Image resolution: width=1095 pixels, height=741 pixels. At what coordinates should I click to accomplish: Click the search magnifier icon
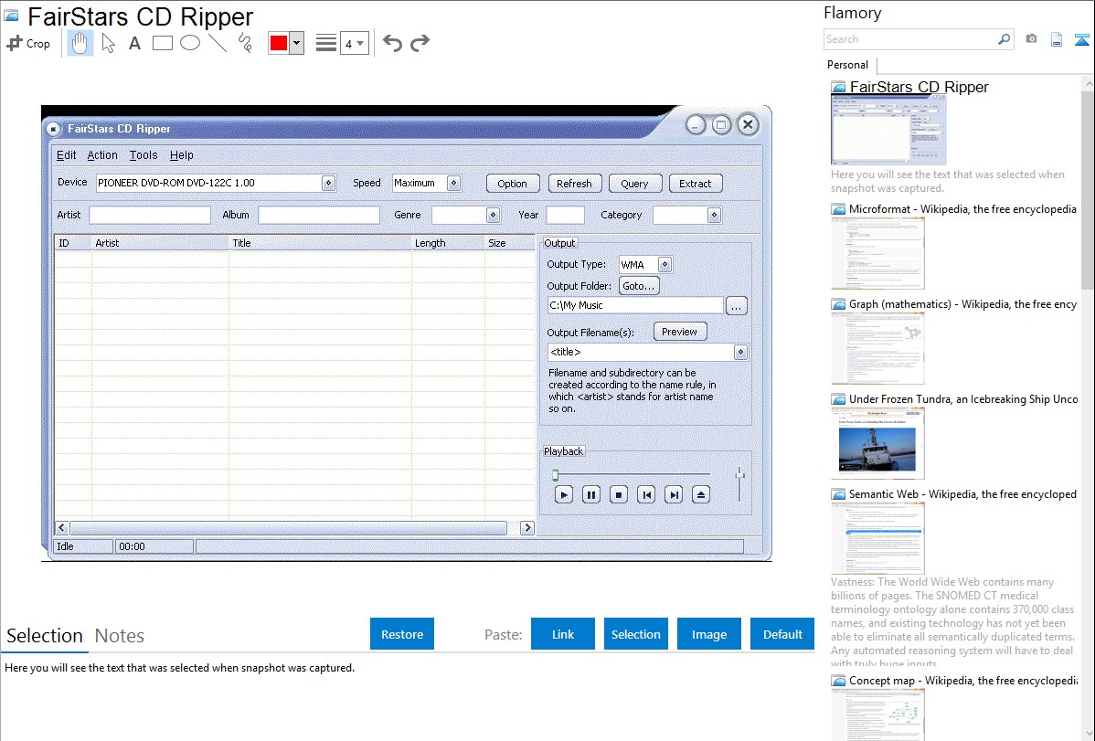1005,39
